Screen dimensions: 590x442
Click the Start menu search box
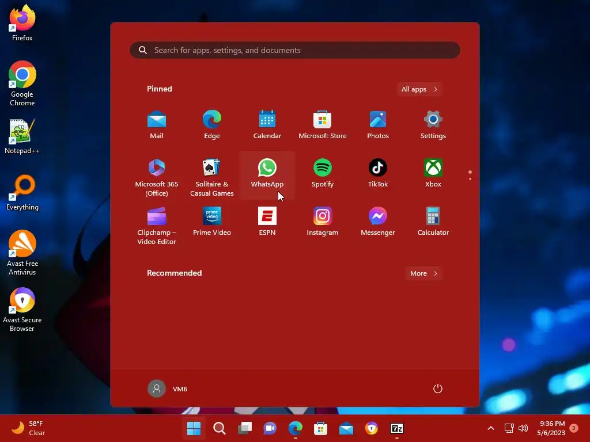(x=294, y=51)
